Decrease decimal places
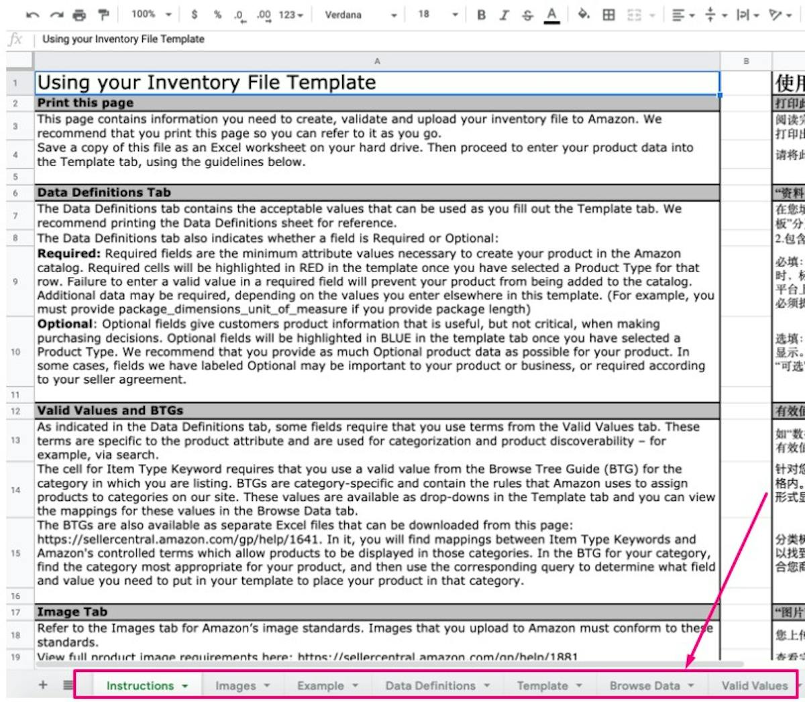The image size is (805, 702). click(239, 15)
